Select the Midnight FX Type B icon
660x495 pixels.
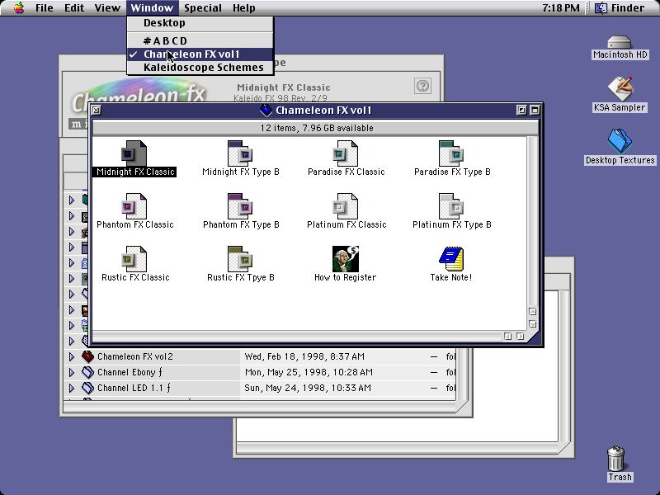(240, 153)
